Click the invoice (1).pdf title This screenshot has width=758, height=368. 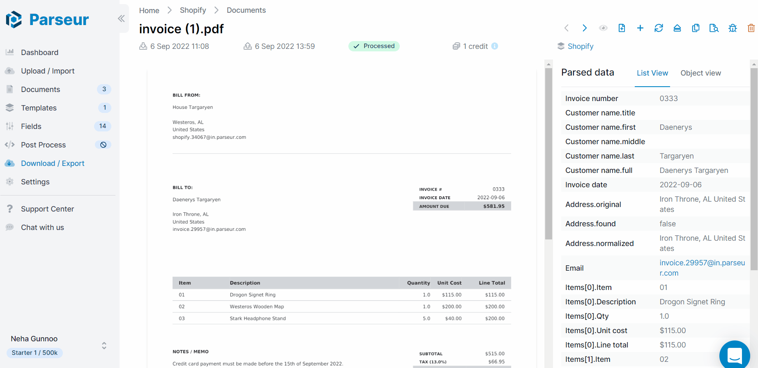pos(181,29)
